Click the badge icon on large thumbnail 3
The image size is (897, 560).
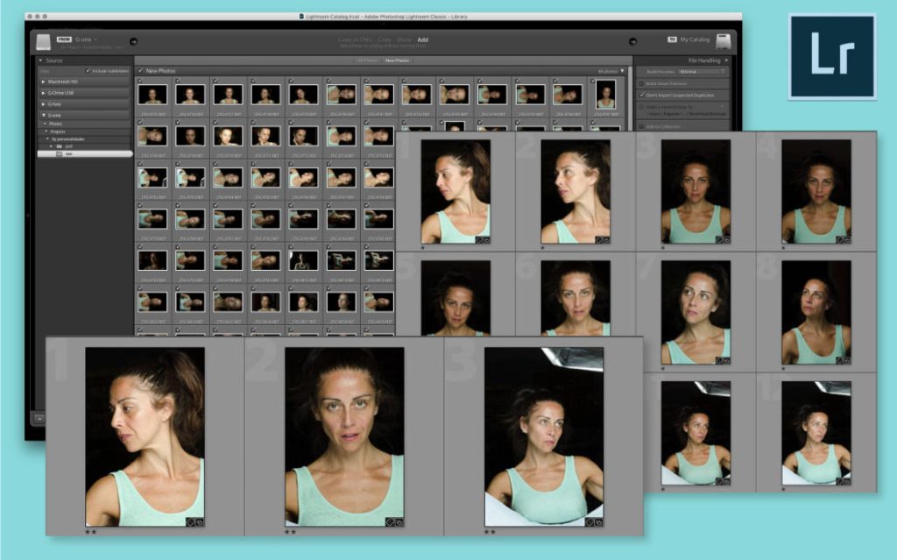(593, 521)
